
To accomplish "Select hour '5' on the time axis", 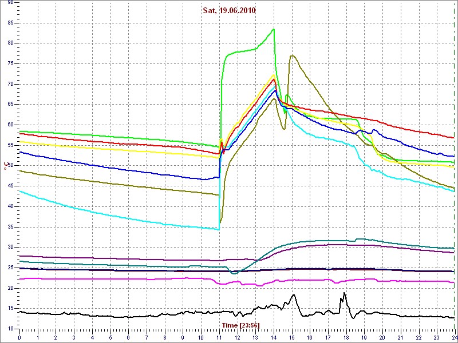I will pyautogui.click(x=110, y=337).
